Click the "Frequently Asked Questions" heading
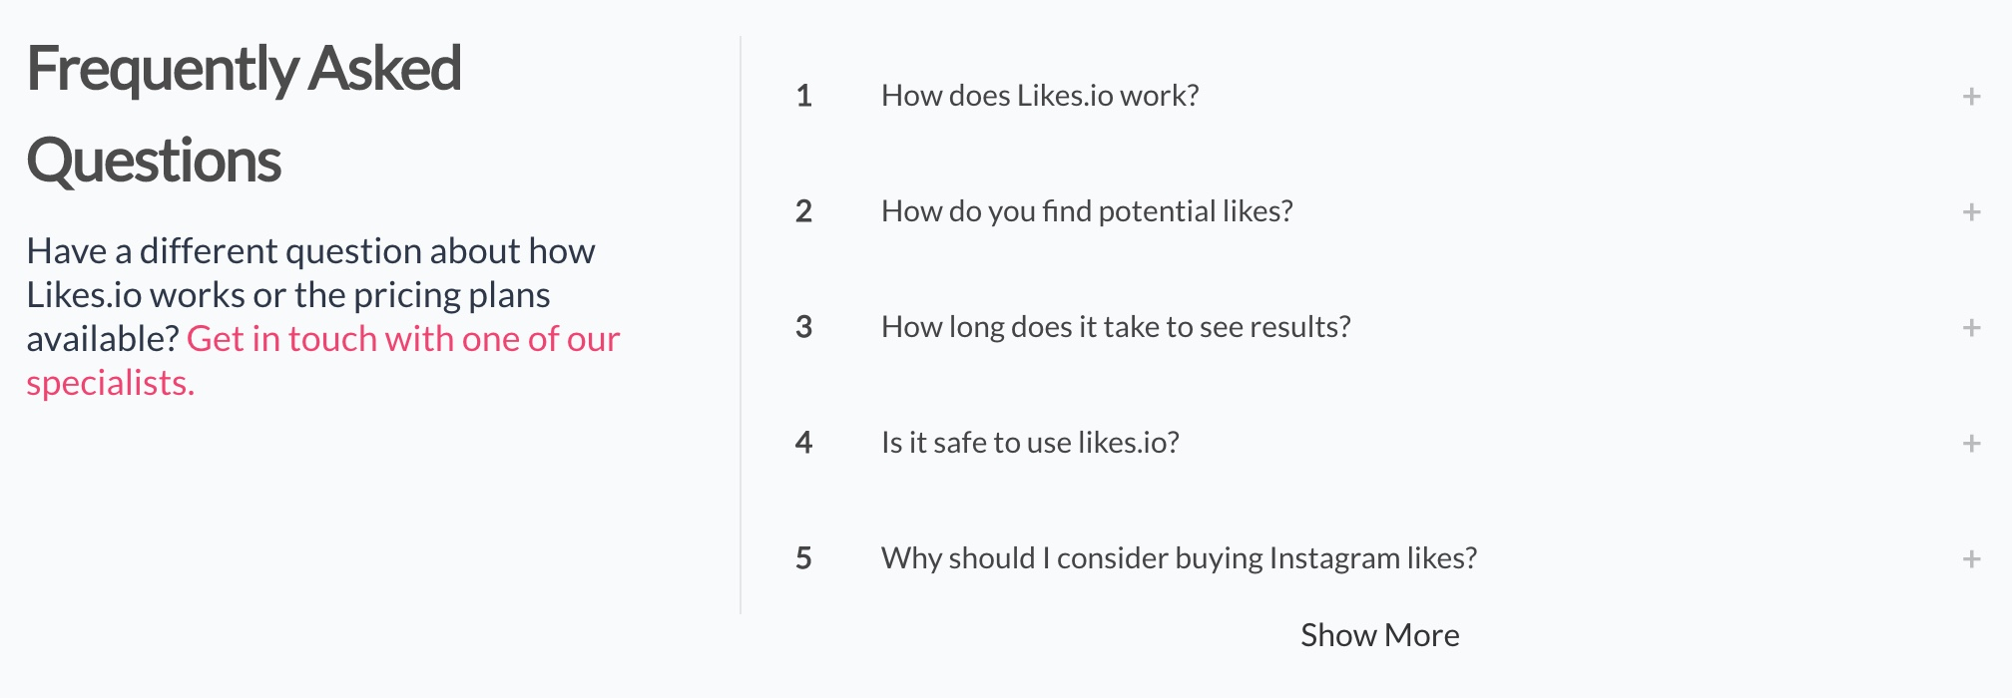The width and height of the screenshot is (2012, 698). [244, 115]
